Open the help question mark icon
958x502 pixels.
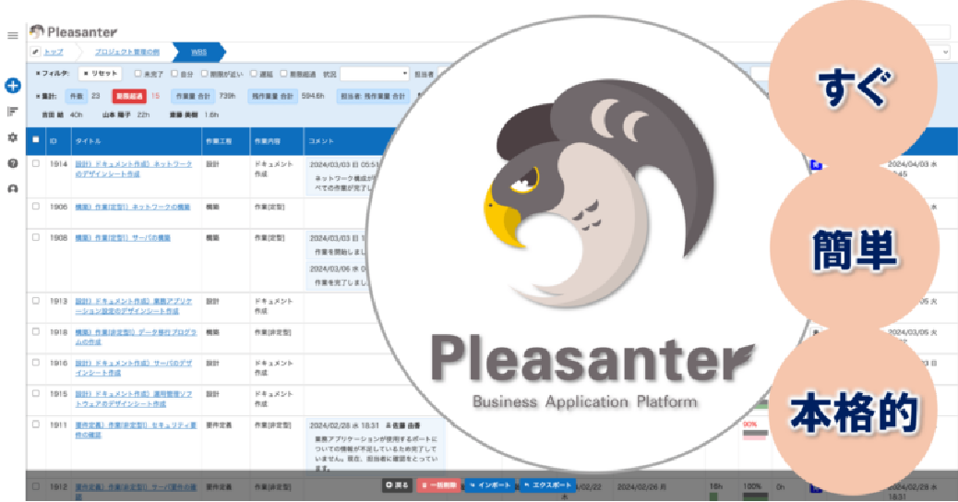12,163
